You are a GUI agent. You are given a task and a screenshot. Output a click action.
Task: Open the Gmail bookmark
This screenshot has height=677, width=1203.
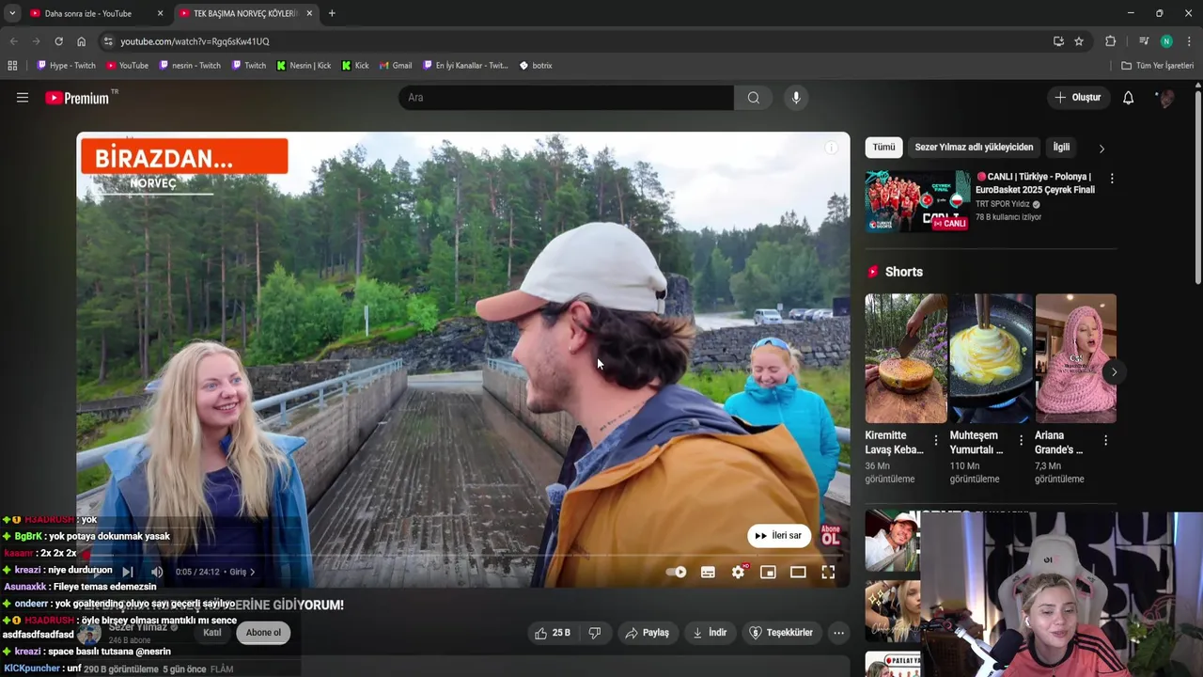(396, 66)
